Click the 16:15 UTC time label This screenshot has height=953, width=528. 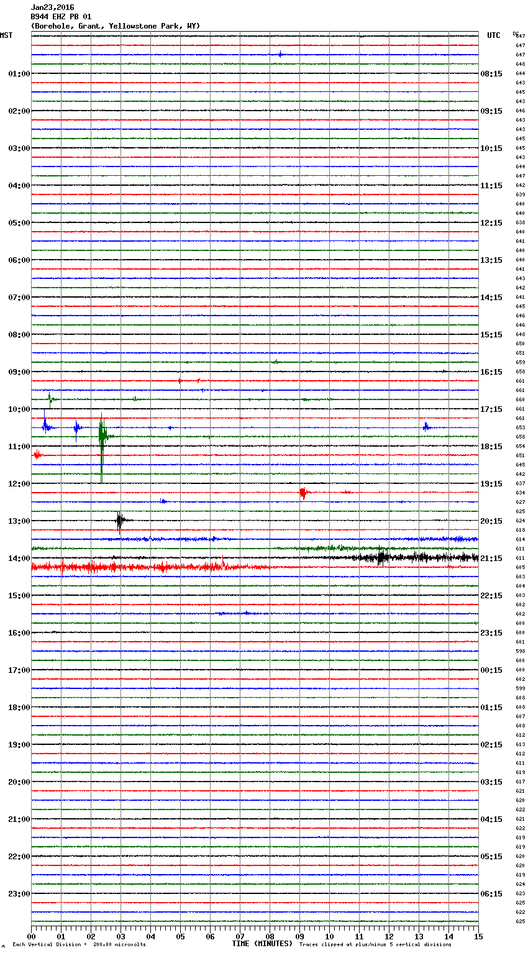click(491, 372)
